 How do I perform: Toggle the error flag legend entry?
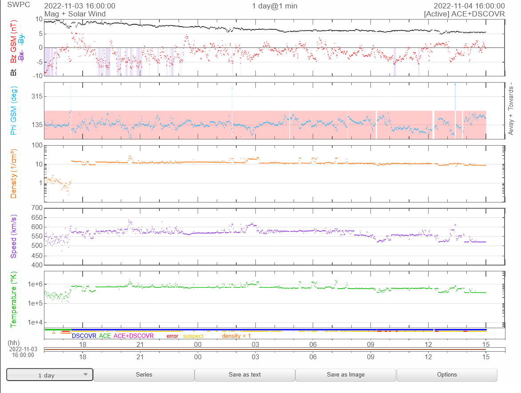pos(173,336)
